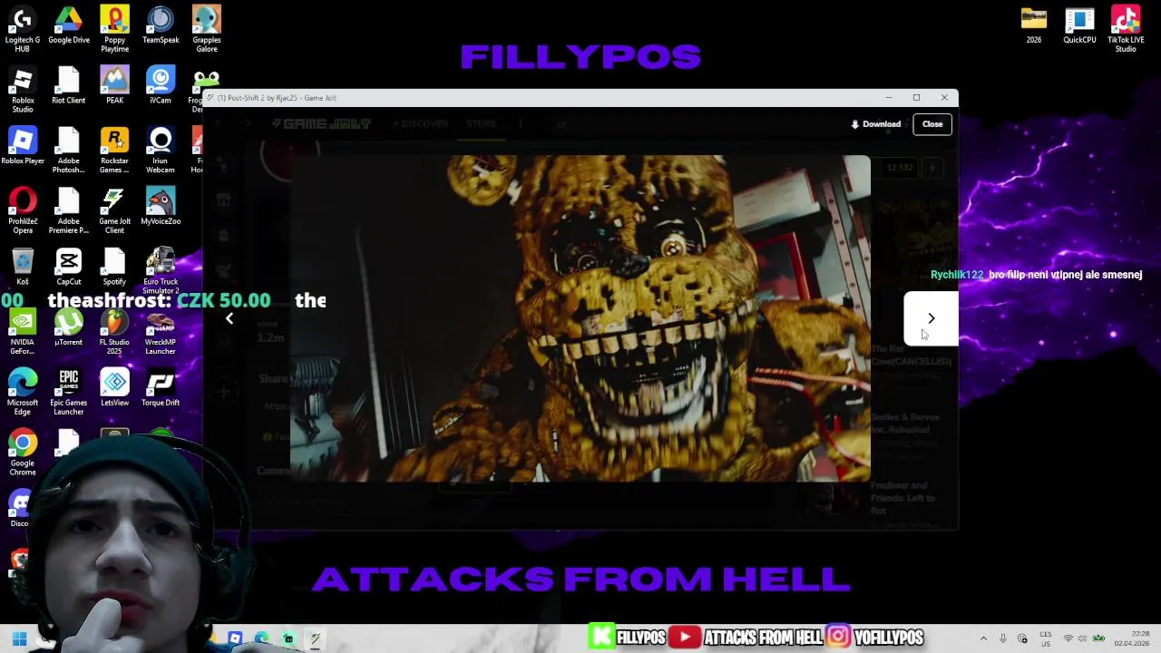Select Roblox Player desktop icon
1161x653 pixels.
(x=23, y=146)
